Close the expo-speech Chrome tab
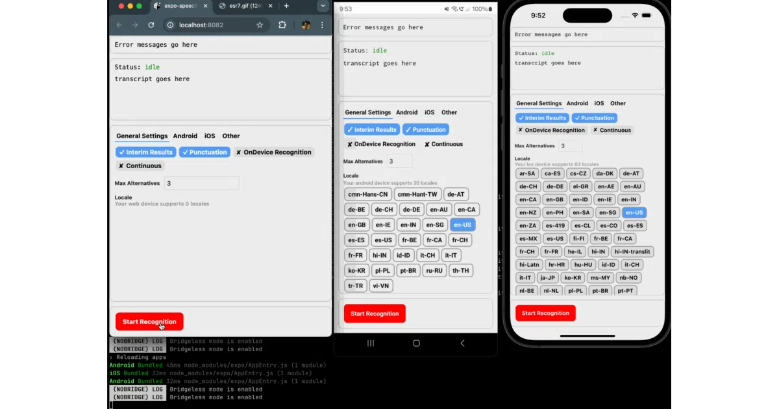This screenshot has width=779, height=409. pyautogui.click(x=205, y=6)
